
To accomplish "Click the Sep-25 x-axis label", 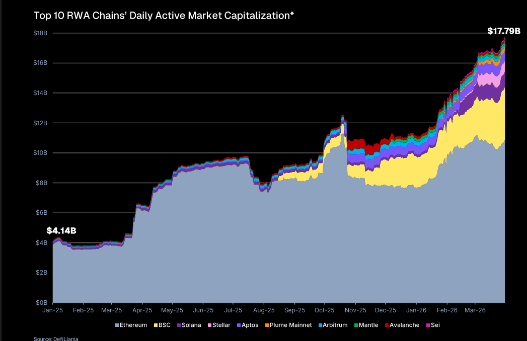I will pos(295,310).
